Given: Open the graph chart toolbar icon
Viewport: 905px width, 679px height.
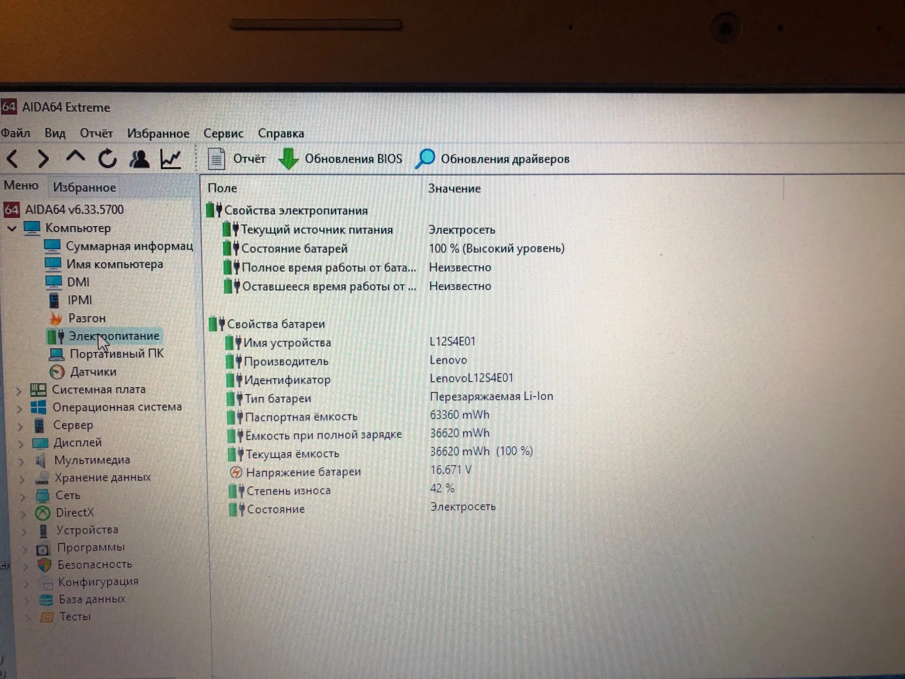Looking at the screenshot, I should [x=171, y=159].
